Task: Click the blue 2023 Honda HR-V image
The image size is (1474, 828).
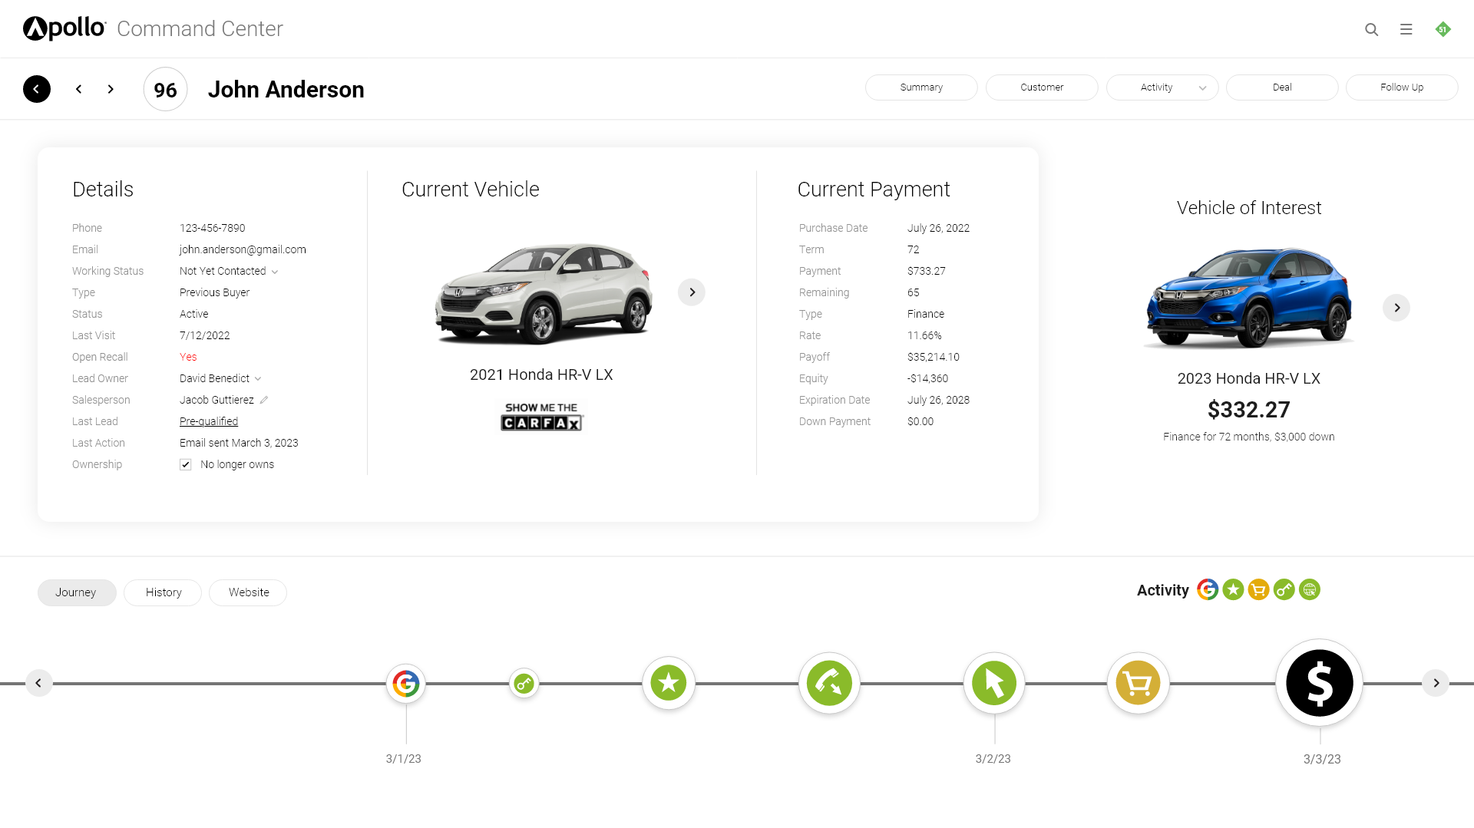Action: (1249, 298)
